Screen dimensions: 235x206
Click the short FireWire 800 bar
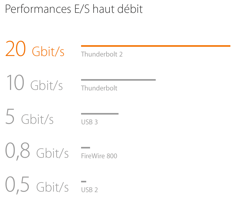(x=86, y=148)
